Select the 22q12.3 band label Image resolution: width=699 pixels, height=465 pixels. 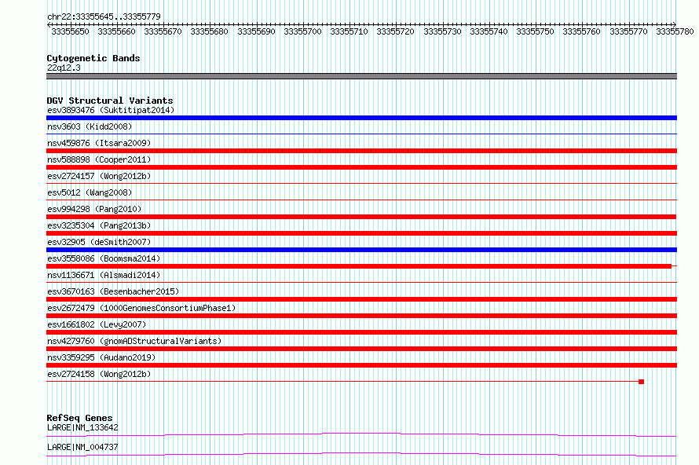click(x=64, y=68)
